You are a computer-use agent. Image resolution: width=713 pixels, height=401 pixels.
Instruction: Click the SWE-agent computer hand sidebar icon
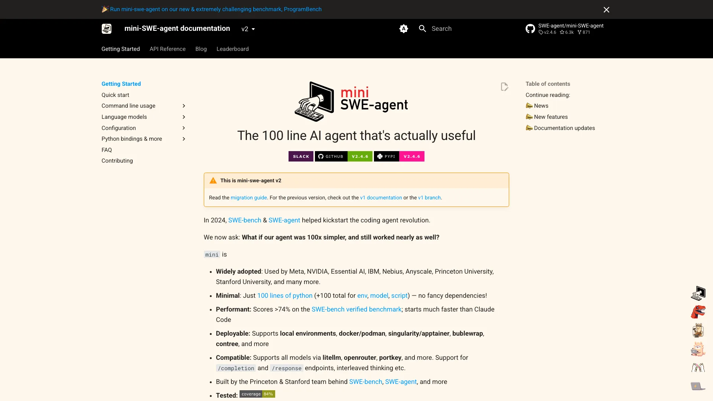pos(698,293)
